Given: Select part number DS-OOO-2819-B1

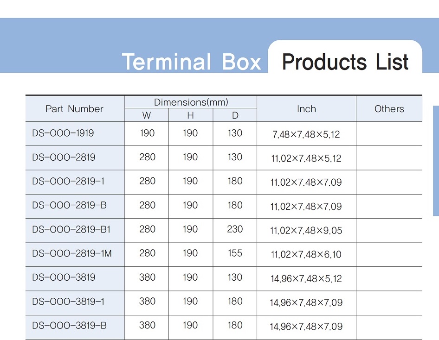Looking at the screenshot, I should [x=71, y=230].
